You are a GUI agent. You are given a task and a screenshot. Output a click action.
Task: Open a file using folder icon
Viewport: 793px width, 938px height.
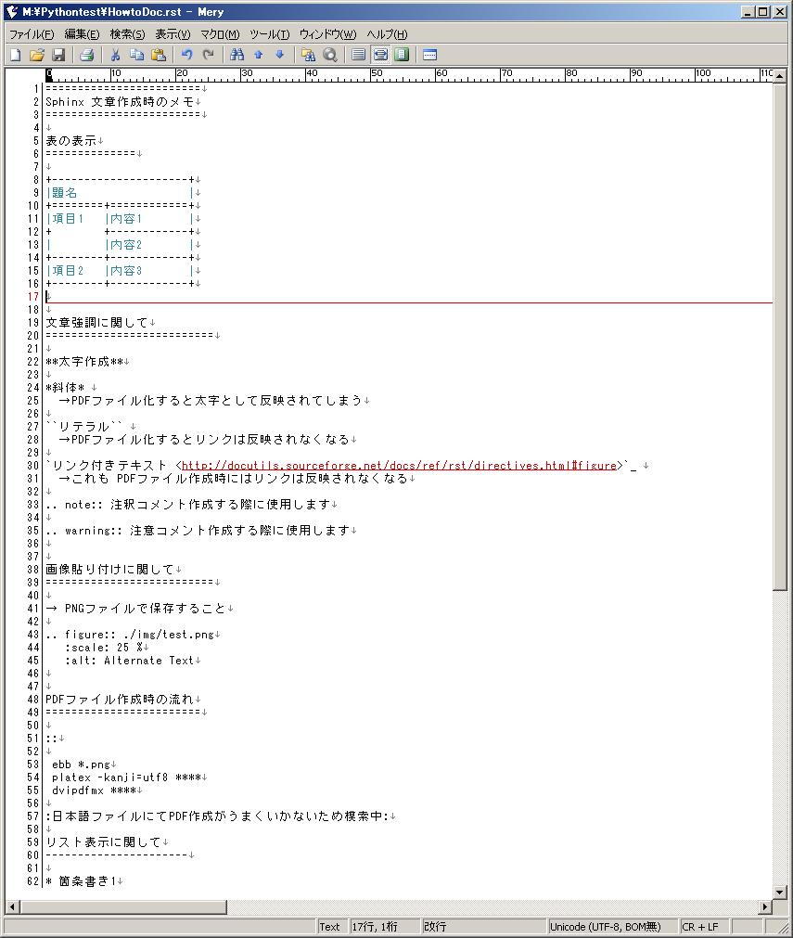[x=37, y=55]
